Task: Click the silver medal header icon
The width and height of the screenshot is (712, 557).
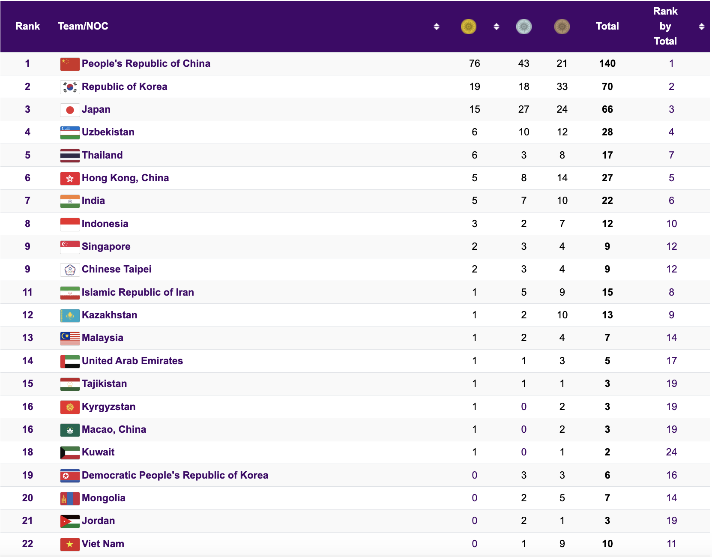Action: click(524, 27)
